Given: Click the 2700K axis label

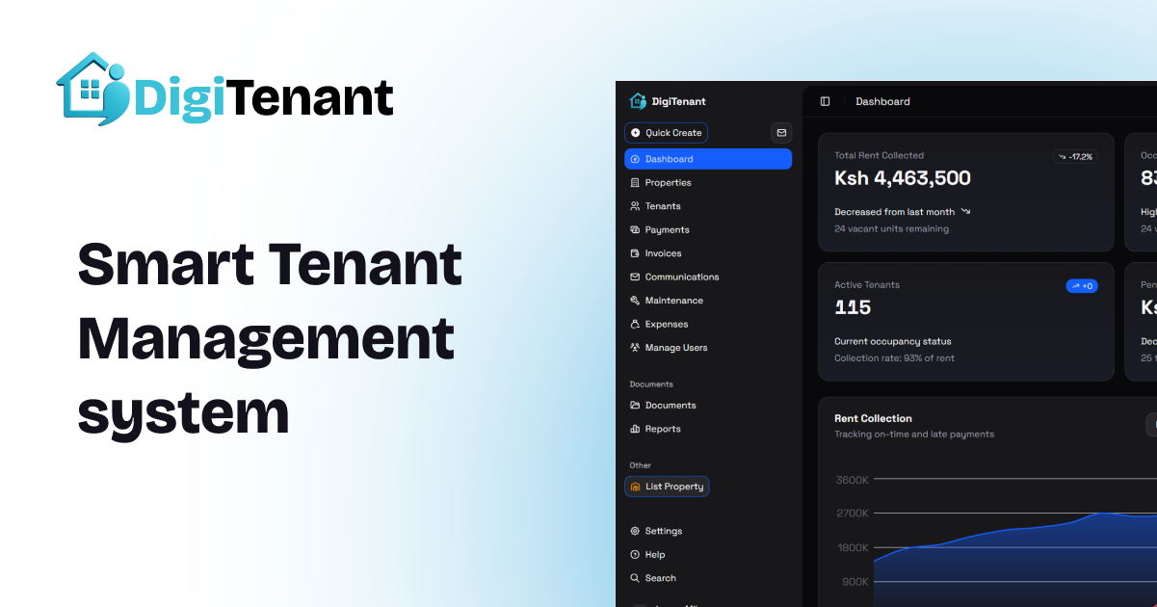Looking at the screenshot, I should (x=853, y=514).
